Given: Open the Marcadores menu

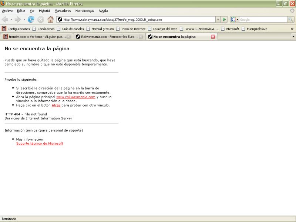Looking at the screenshot, I should (x=63, y=11).
